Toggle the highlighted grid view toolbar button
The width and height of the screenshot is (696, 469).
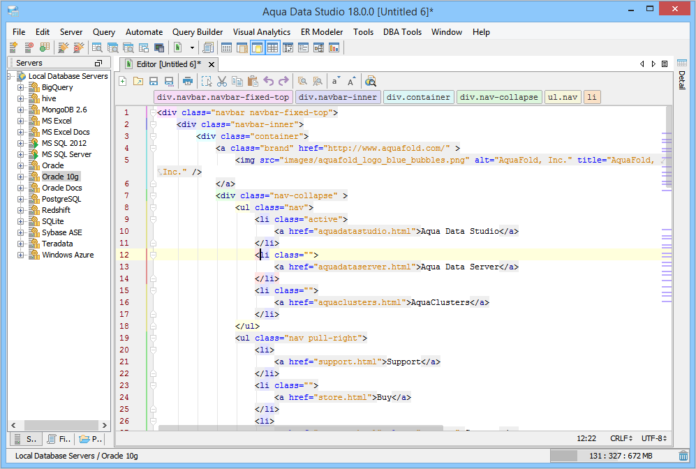(x=272, y=47)
